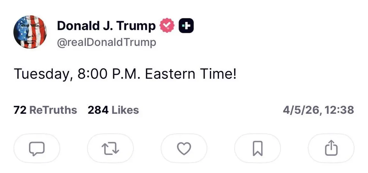Open the flag-painted profile avatar
The width and height of the screenshot is (368, 173).
click(30, 32)
